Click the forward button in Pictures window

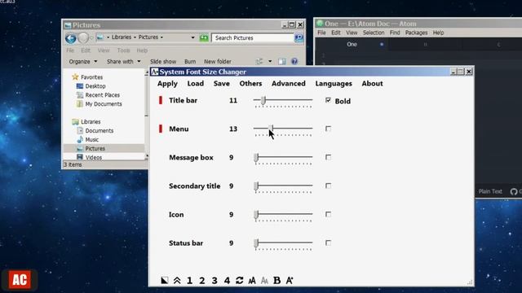point(83,38)
